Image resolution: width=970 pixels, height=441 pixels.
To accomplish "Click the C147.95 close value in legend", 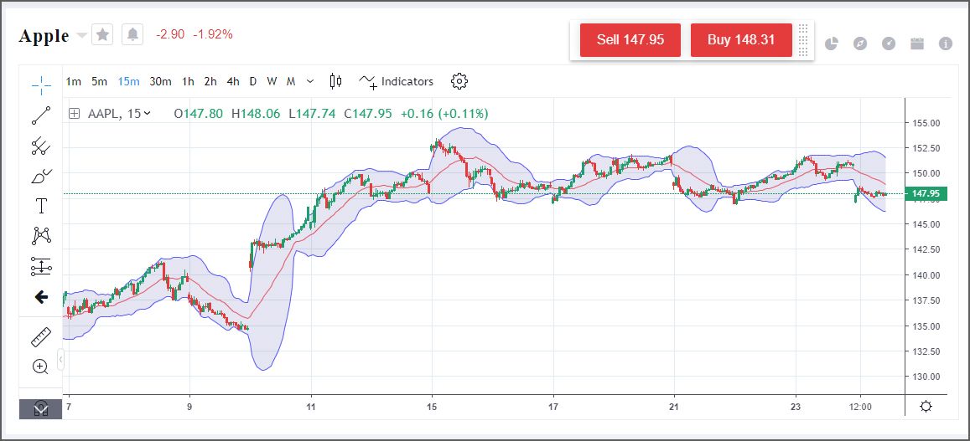I will (370, 114).
